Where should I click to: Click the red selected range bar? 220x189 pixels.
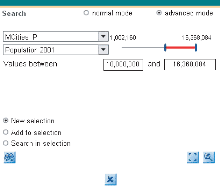(x=181, y=47)
